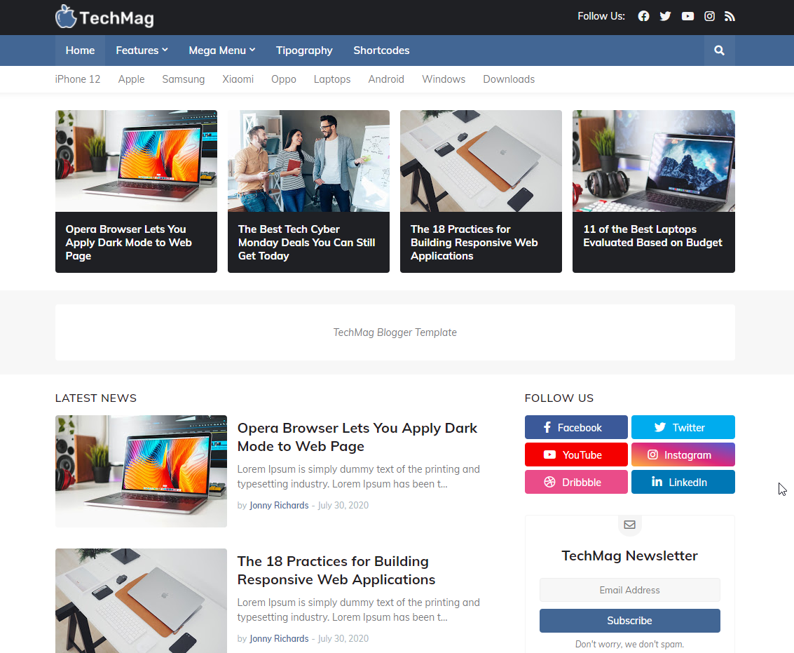Click the newsletter envelope icon

tap(629, 524)
